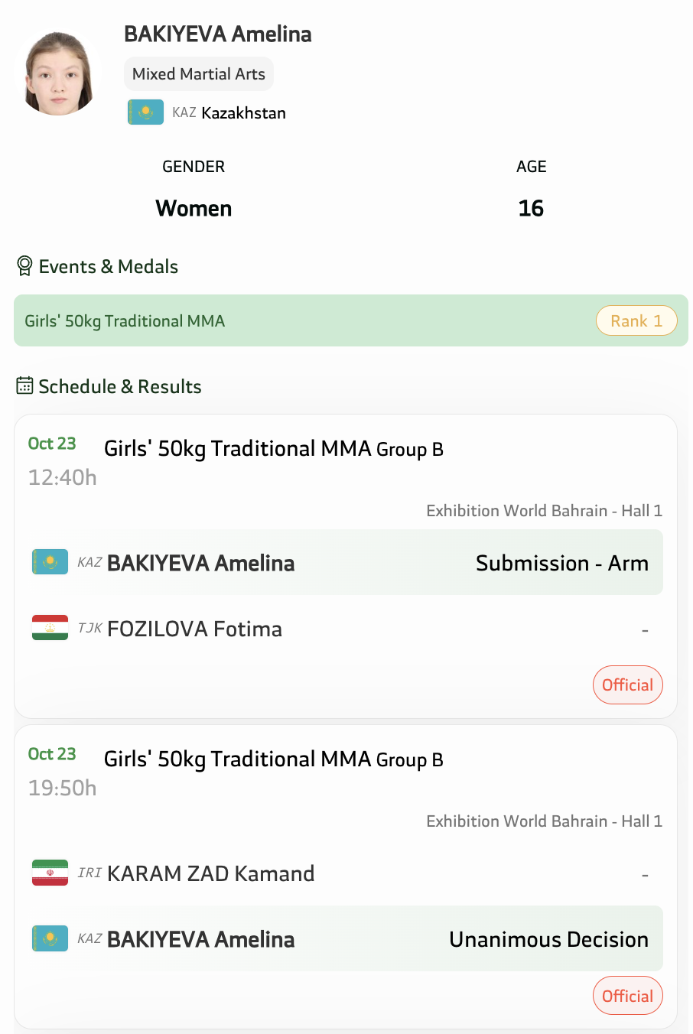Select the Mixed Martial Arts sport tag
Viewport: 693px width, 1034px height.
(199, 74)
